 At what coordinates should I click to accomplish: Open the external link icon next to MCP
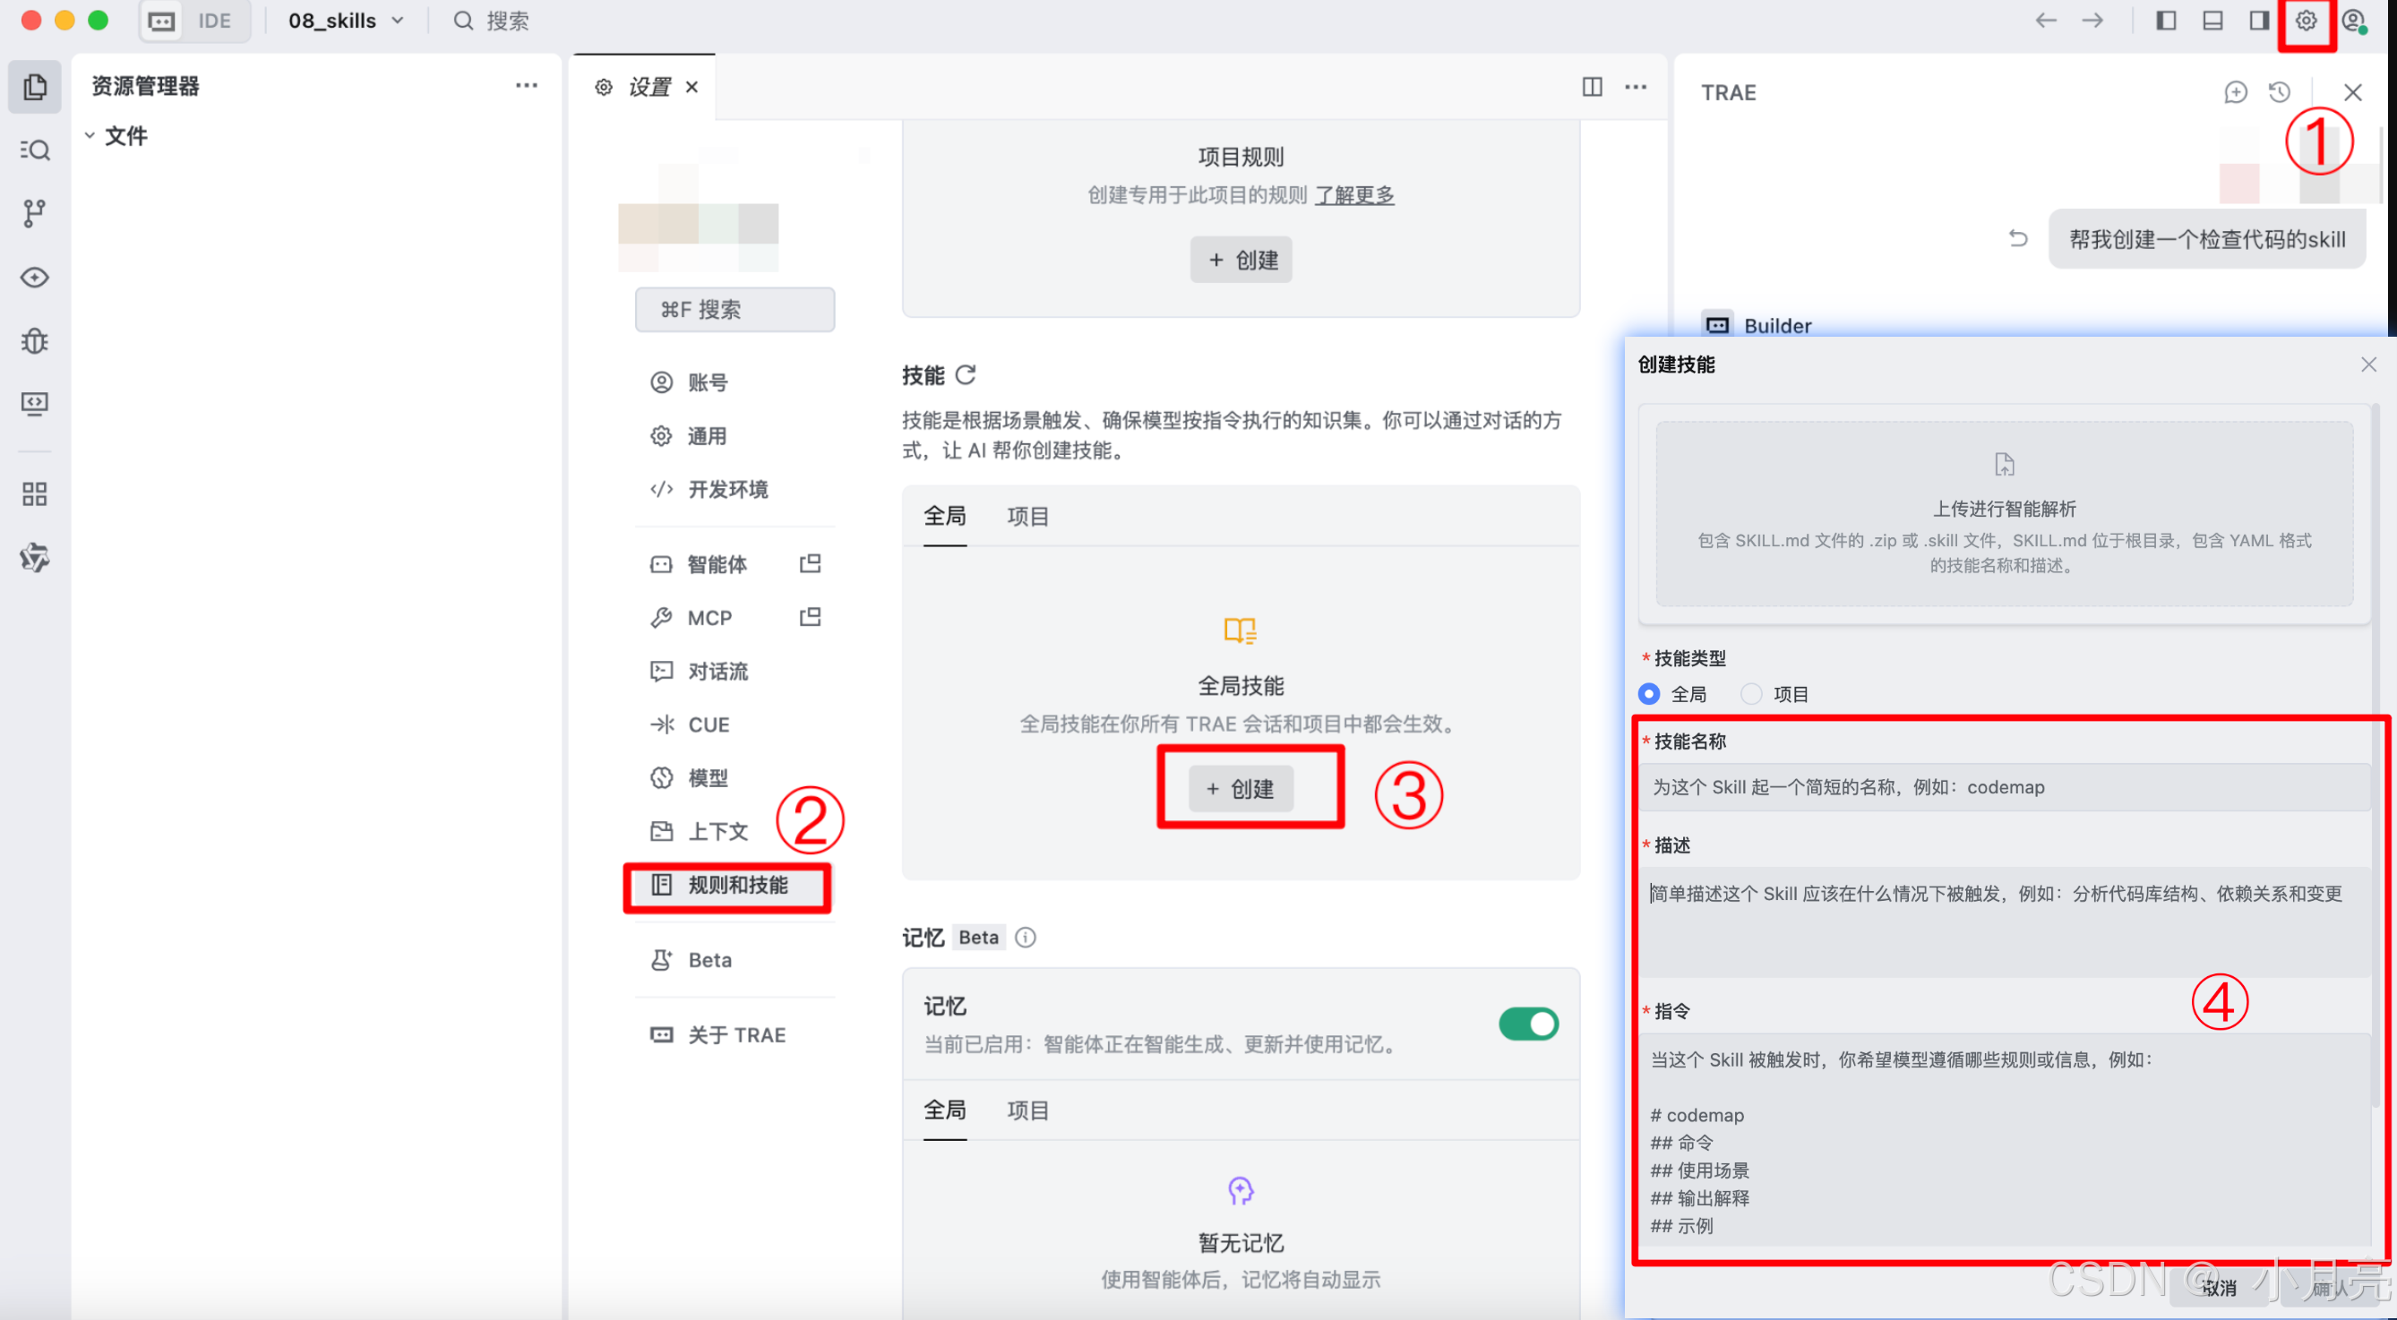811,618
